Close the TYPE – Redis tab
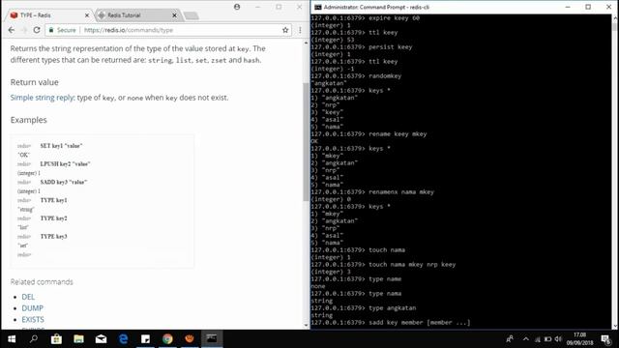619x348 pixels. [x=87, y=15]
